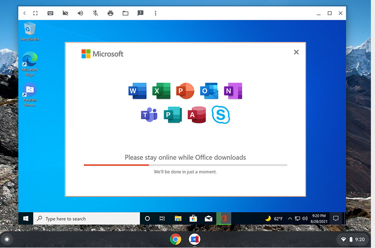Viewport: 375px width, 248px height.
Task: Click the Microsoft Teams icon
Action: click(149, 114)
